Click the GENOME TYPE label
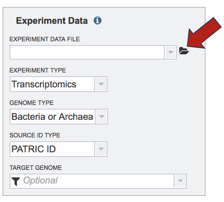Viewport: 224px width, 202px height. [x=31, y=103]
